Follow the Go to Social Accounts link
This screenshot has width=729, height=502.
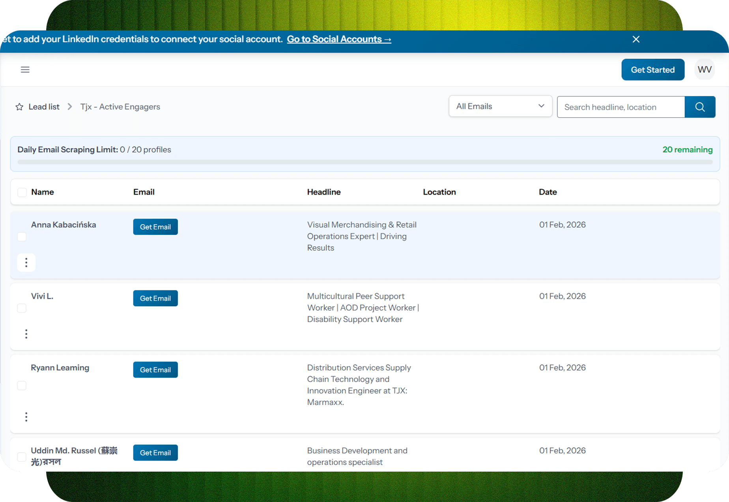(338, 39)
